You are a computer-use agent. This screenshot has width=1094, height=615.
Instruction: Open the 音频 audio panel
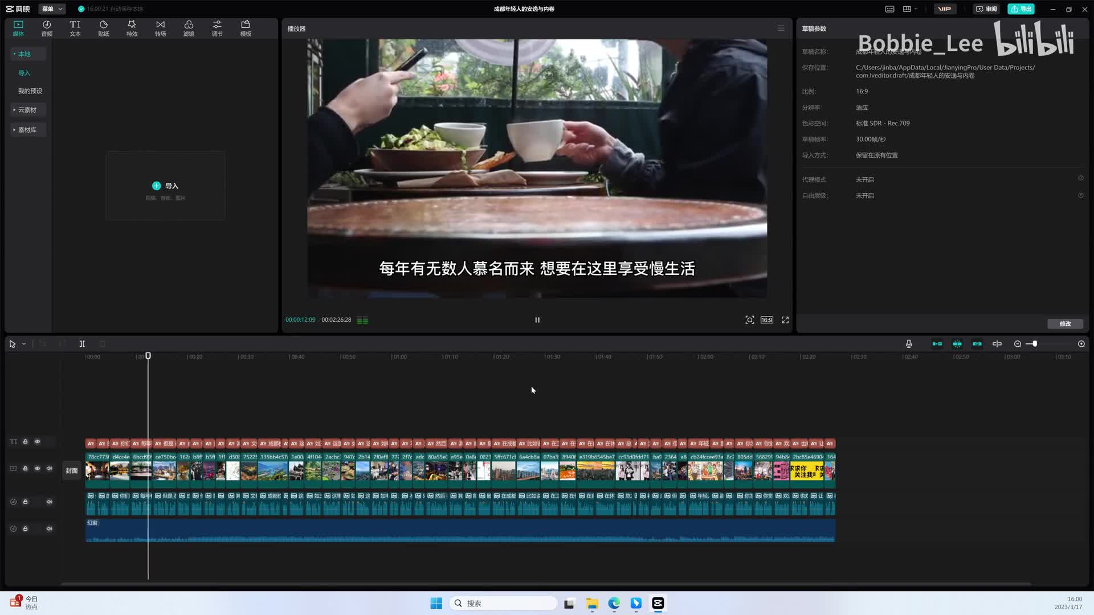coord(47,28)
